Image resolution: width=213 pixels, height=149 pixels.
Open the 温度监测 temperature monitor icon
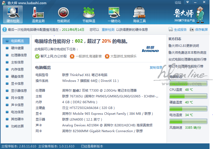point(38,14)
